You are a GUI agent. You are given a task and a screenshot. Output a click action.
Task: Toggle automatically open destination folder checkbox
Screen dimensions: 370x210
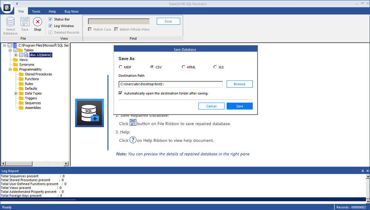121,93
